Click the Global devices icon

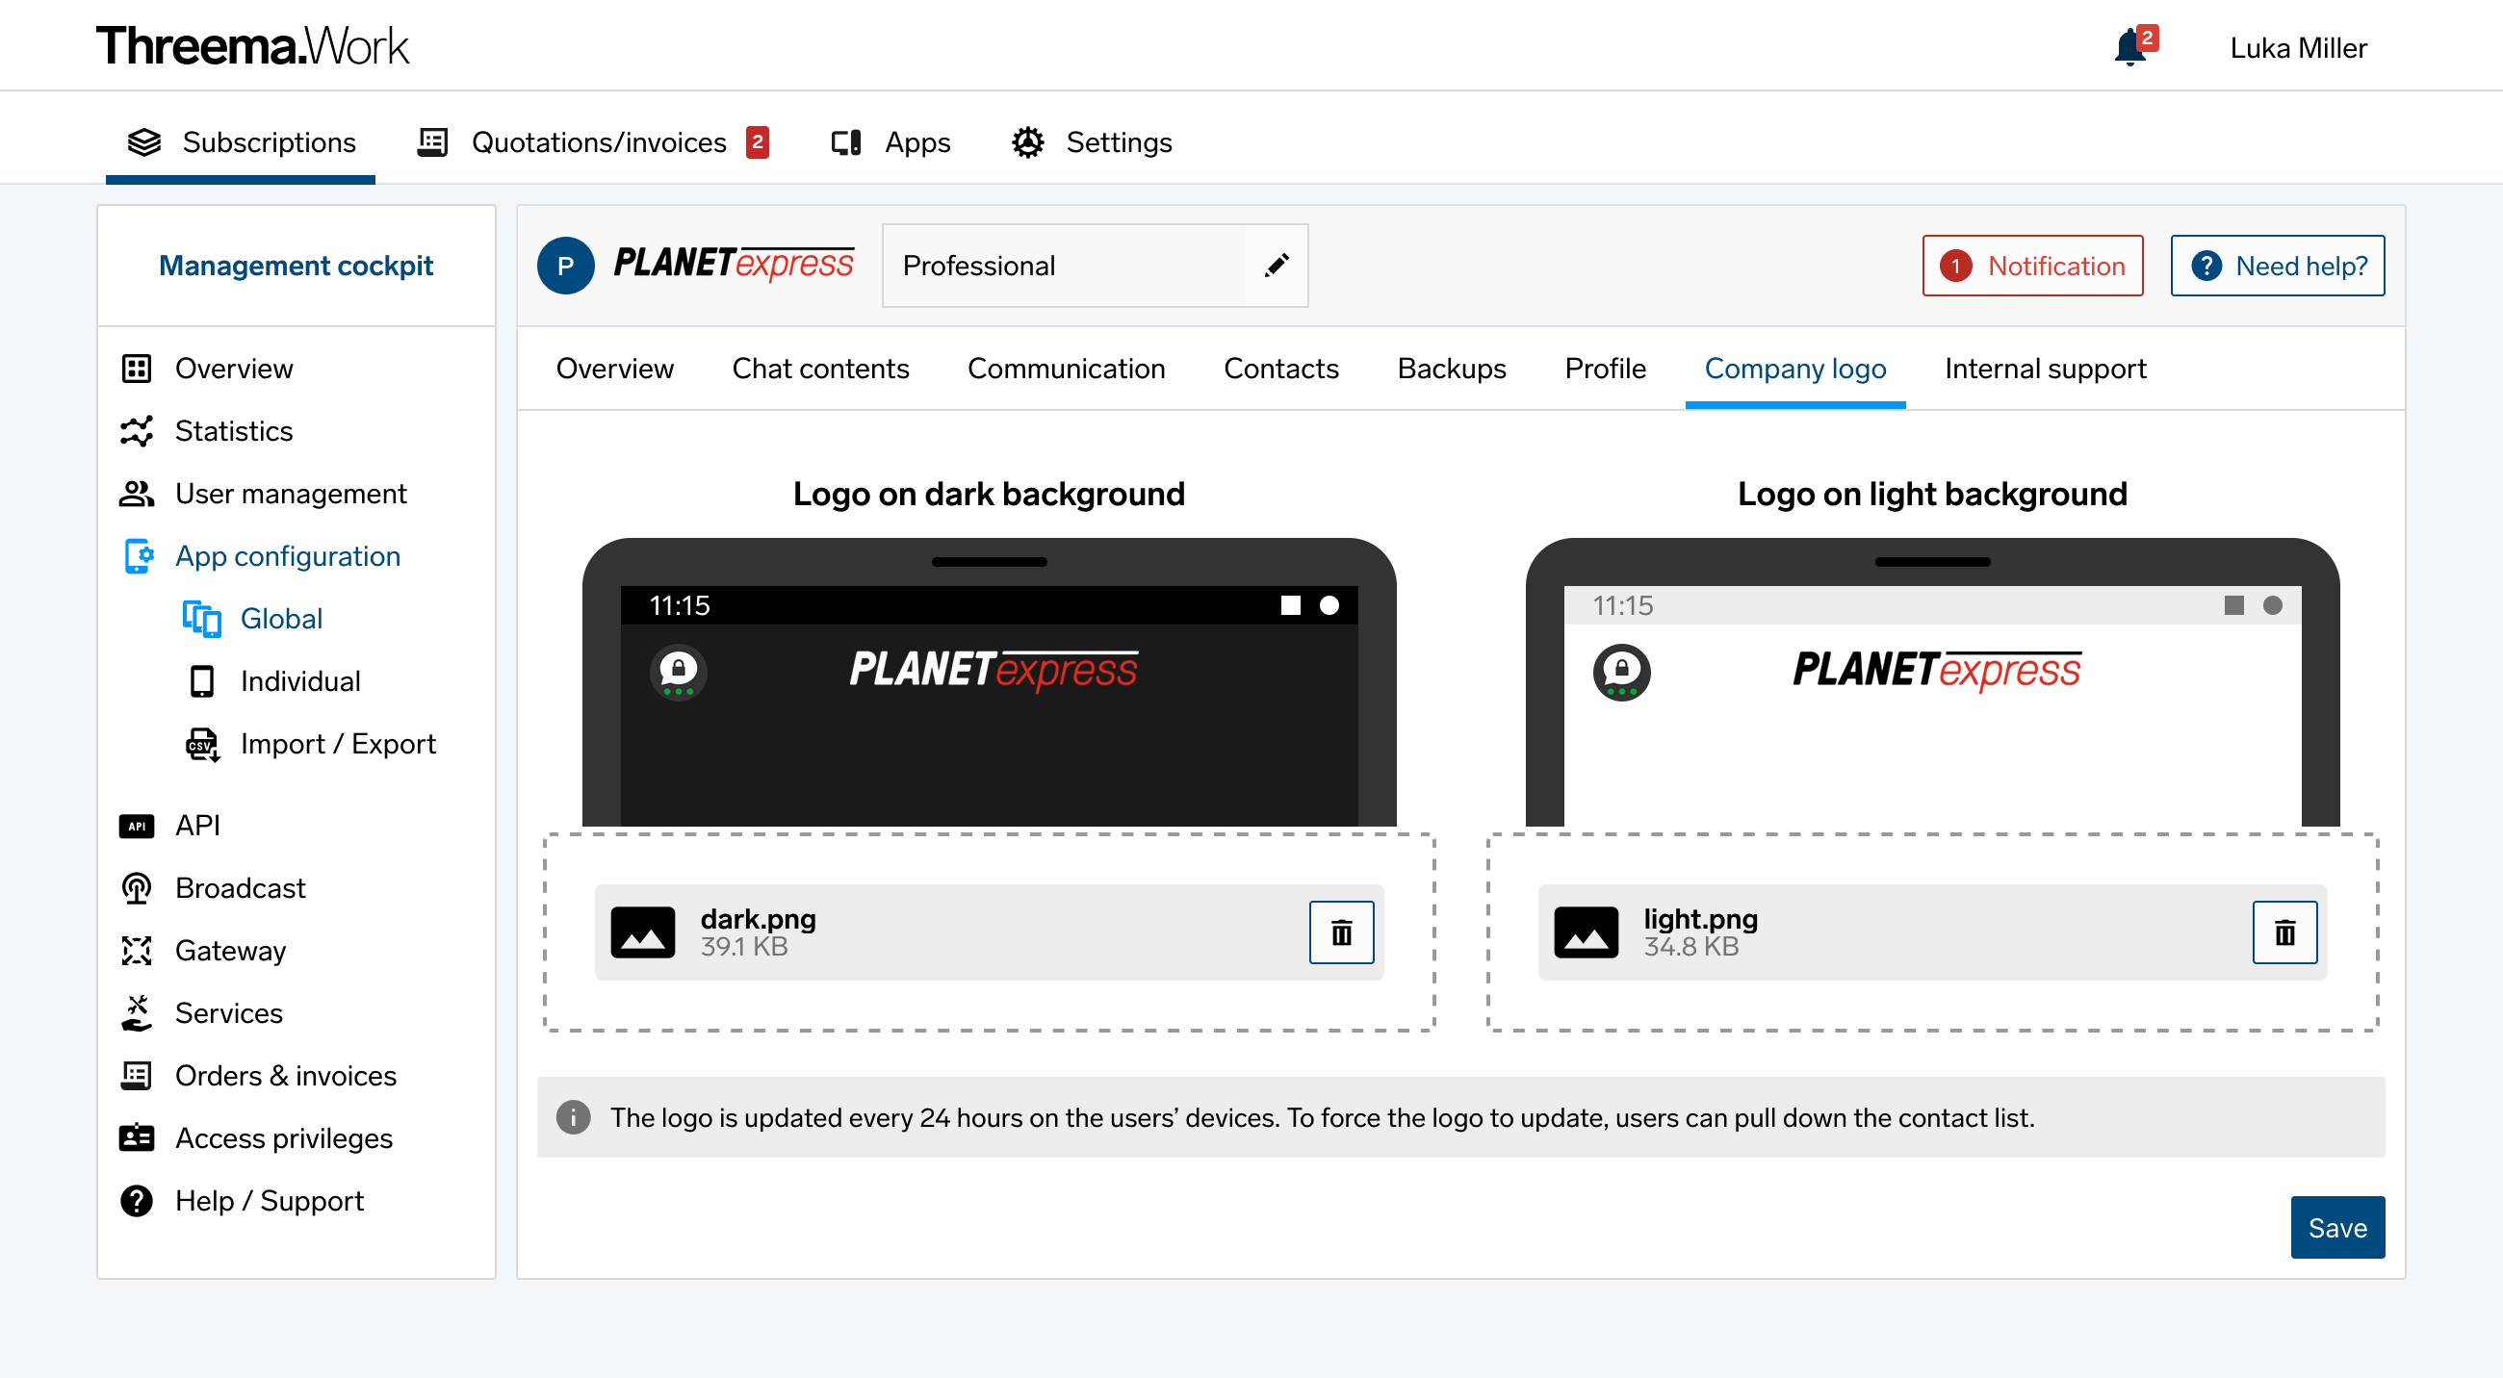[x=202, y=620]
